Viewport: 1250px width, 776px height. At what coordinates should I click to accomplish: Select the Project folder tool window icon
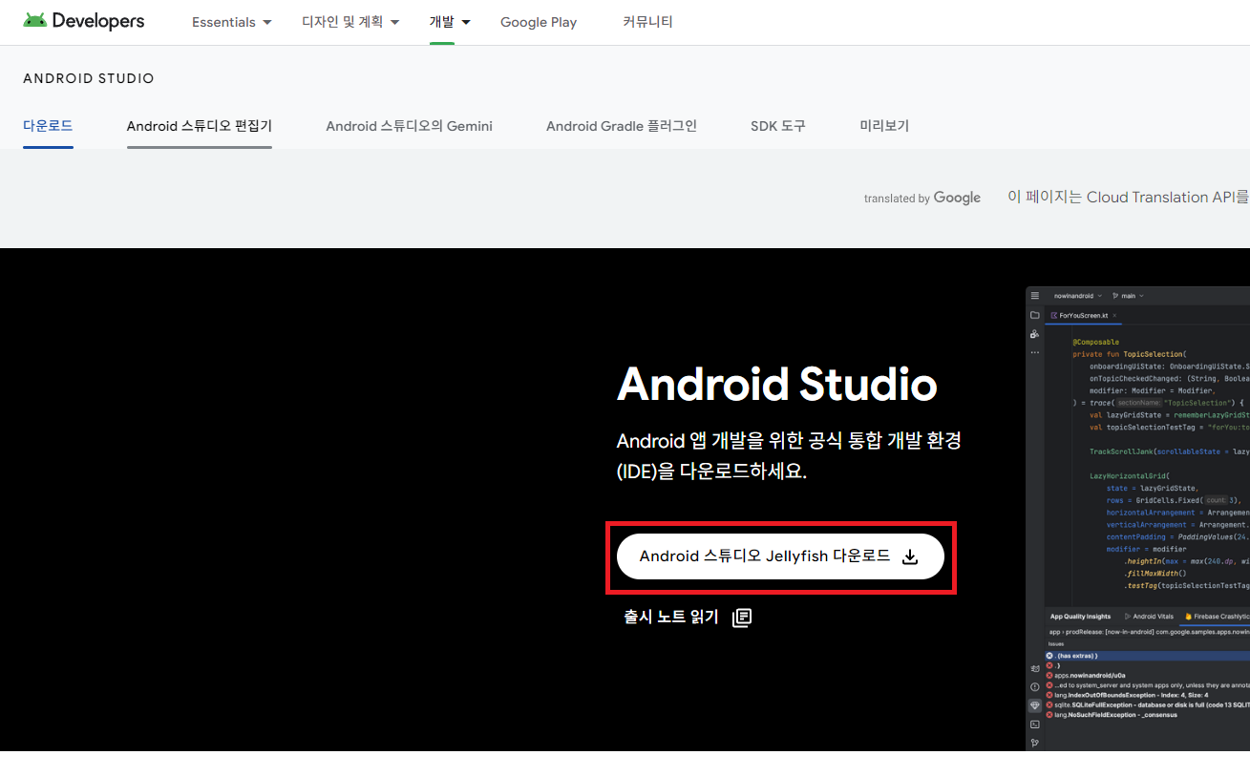pos(1034,315)
